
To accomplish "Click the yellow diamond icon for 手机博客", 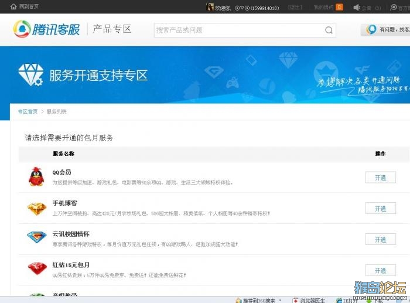I will click(37, 209).
